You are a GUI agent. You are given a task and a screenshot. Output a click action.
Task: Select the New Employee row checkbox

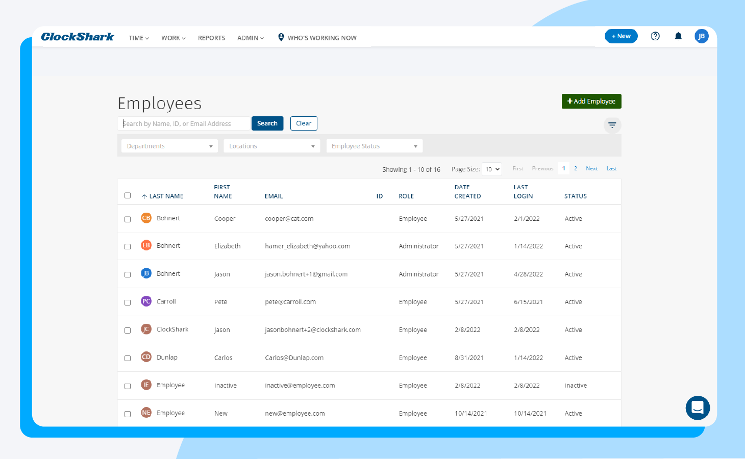[x=128, y=414]
